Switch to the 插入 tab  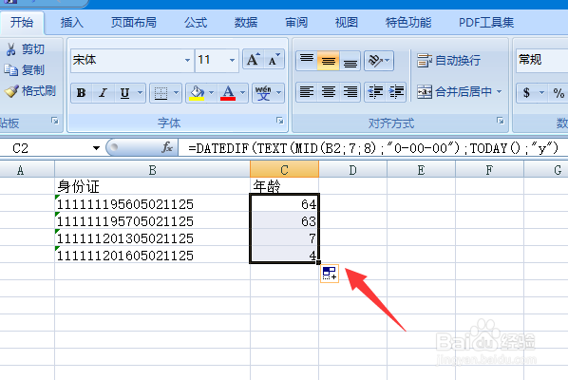point(72,23)
